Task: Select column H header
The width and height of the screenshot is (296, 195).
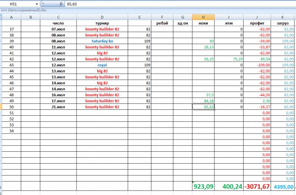Action: pyautogui.click(x=203, y=17)
